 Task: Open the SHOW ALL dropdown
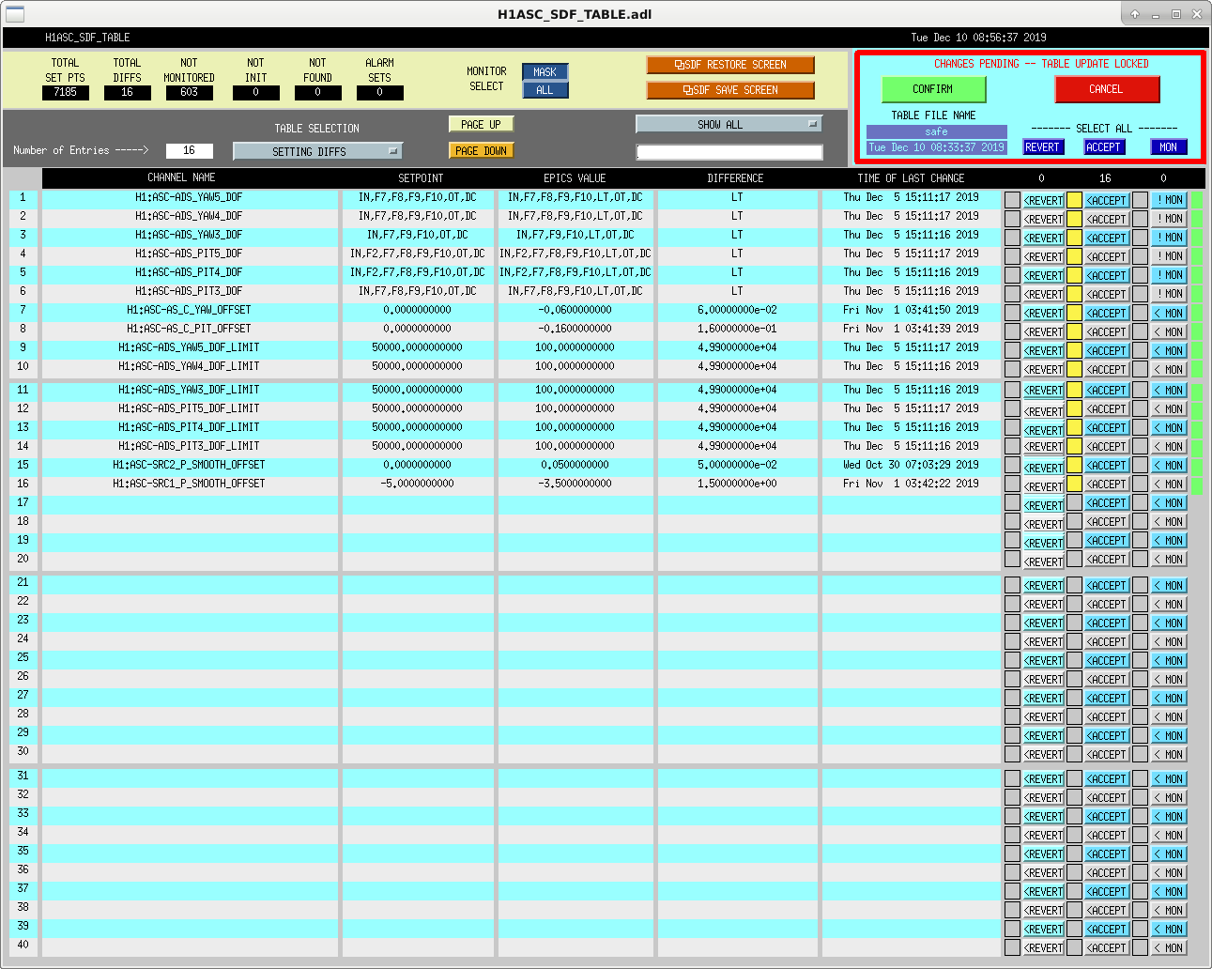[x=729, y=124]
